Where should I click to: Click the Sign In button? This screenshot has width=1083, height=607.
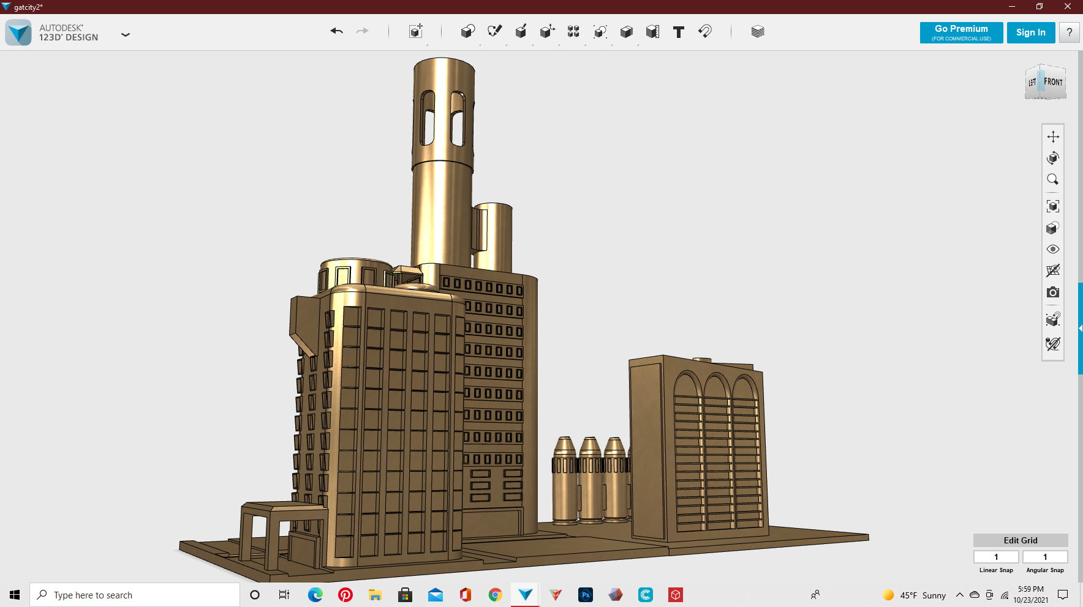(1030, 32)
